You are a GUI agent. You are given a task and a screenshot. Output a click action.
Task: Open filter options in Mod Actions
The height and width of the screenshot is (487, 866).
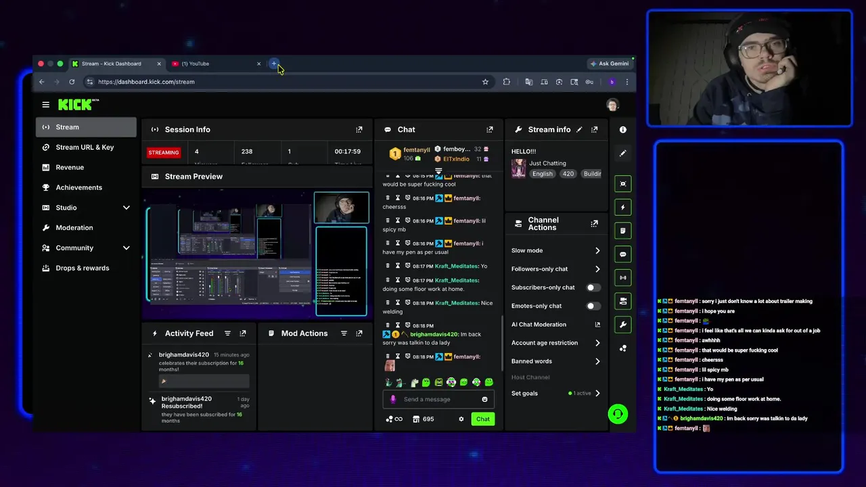(x=344, y=333)
